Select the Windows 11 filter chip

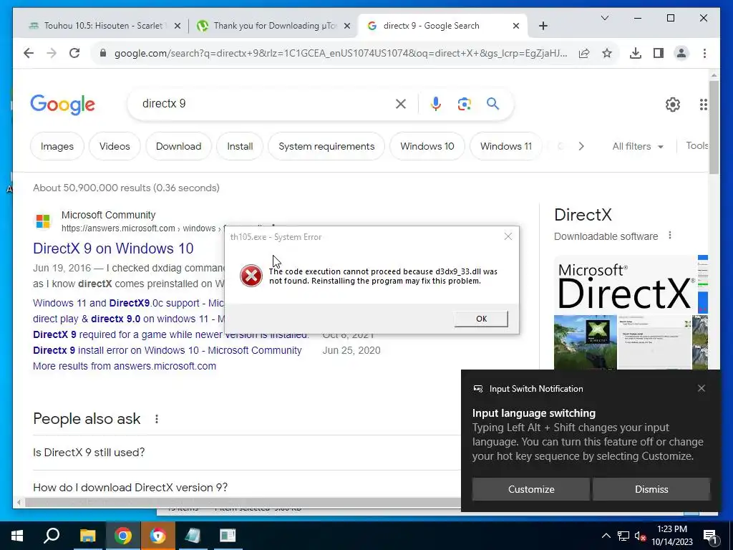(506, 146)
